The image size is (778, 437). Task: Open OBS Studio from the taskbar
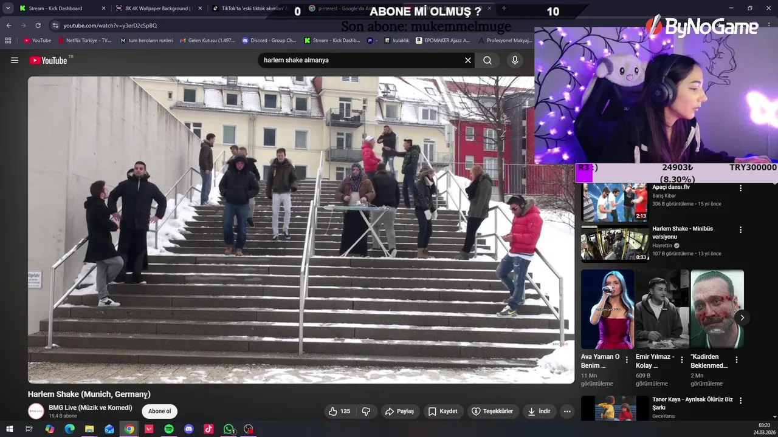(x=249, y=429)
